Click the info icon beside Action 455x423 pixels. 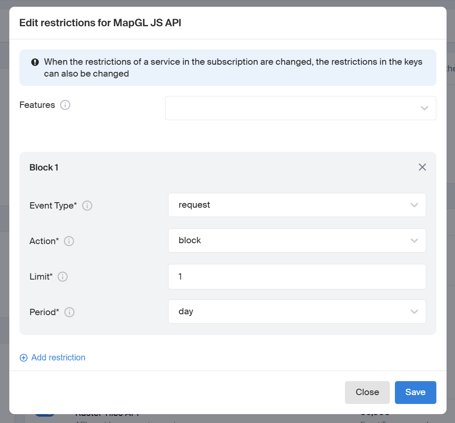[x=69, y=241]
